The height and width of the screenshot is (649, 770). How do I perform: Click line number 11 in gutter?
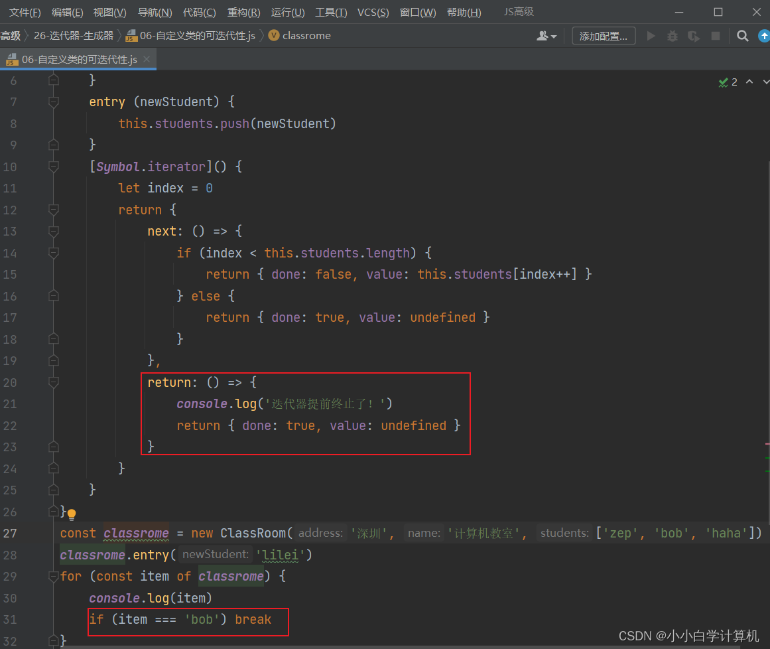[10, 188]
